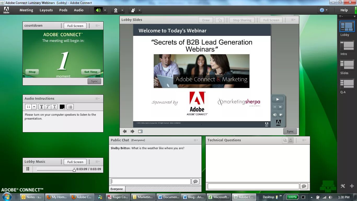Open Windows Start button
This screenshot has width=357, height=201.
pyautogui.click(x=7, y=197)
